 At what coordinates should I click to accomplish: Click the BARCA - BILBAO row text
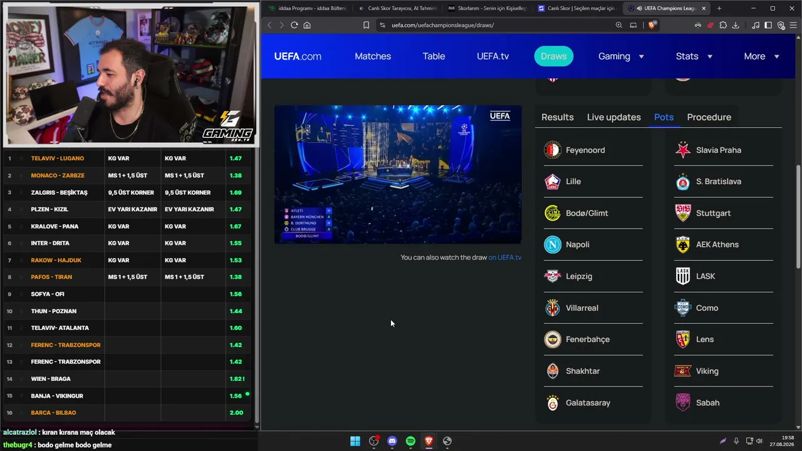(x=53, y=413)
